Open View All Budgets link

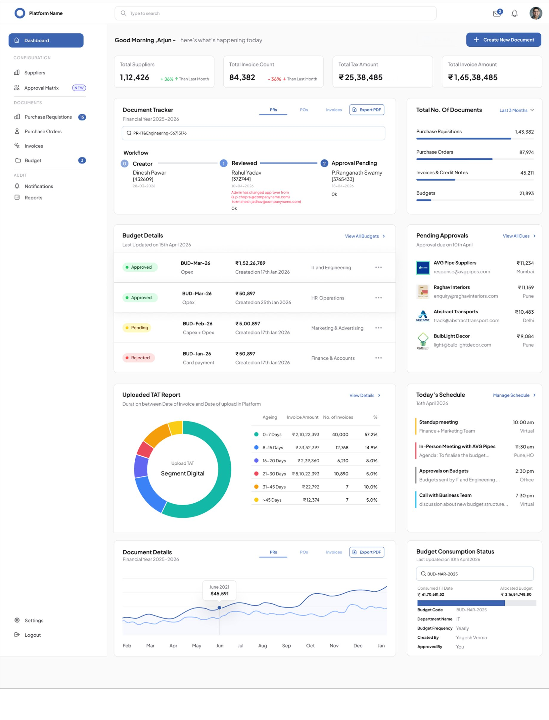coord(365,236)
